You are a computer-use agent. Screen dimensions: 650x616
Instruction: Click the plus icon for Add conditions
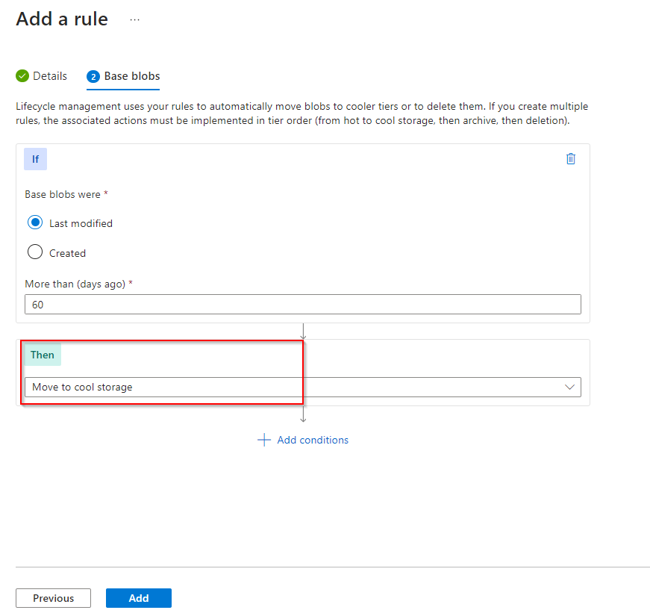click(x=263, y=440)
